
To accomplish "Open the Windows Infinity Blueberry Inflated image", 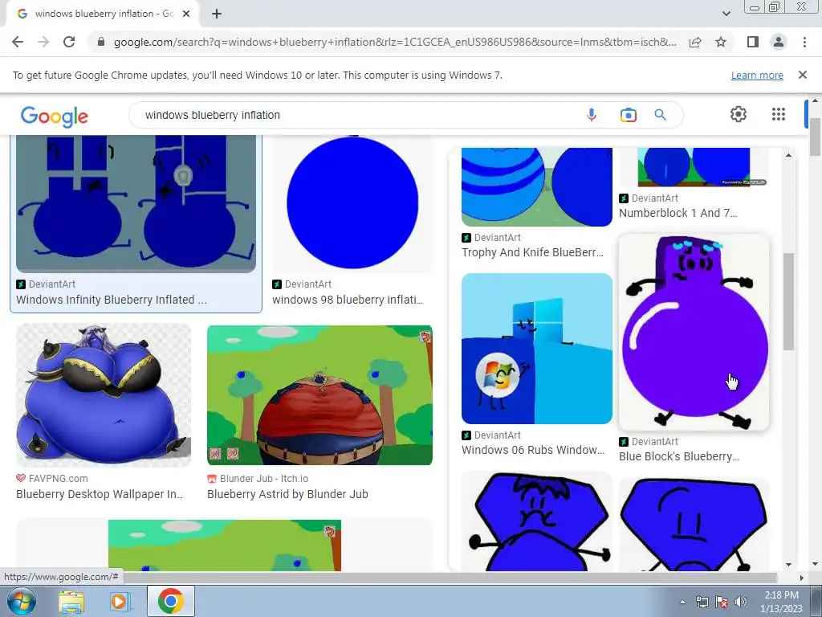I will click(136, 203).
